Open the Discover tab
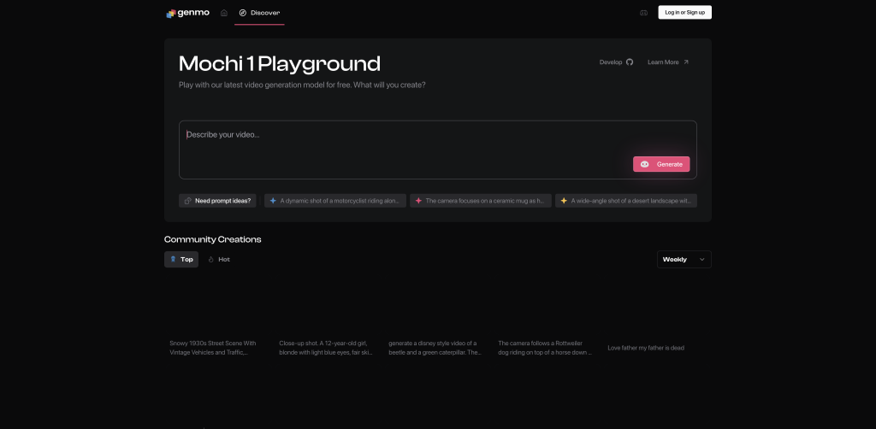This screenshot has height=429, width=876. point(259,13)
